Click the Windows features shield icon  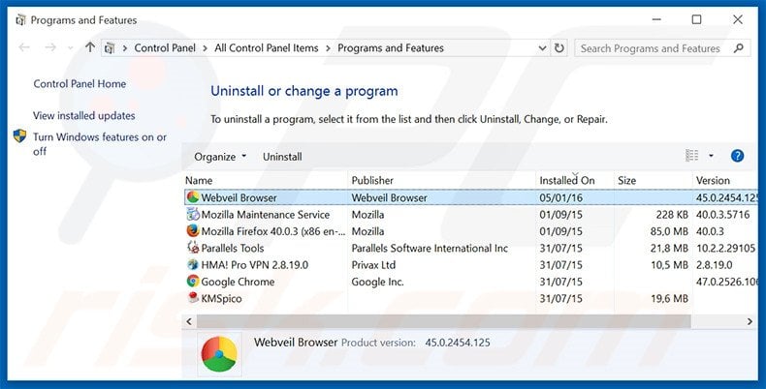(20, 136)
